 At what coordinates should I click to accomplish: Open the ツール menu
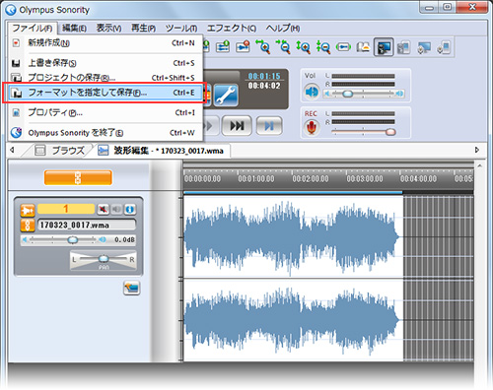(181, 29)
